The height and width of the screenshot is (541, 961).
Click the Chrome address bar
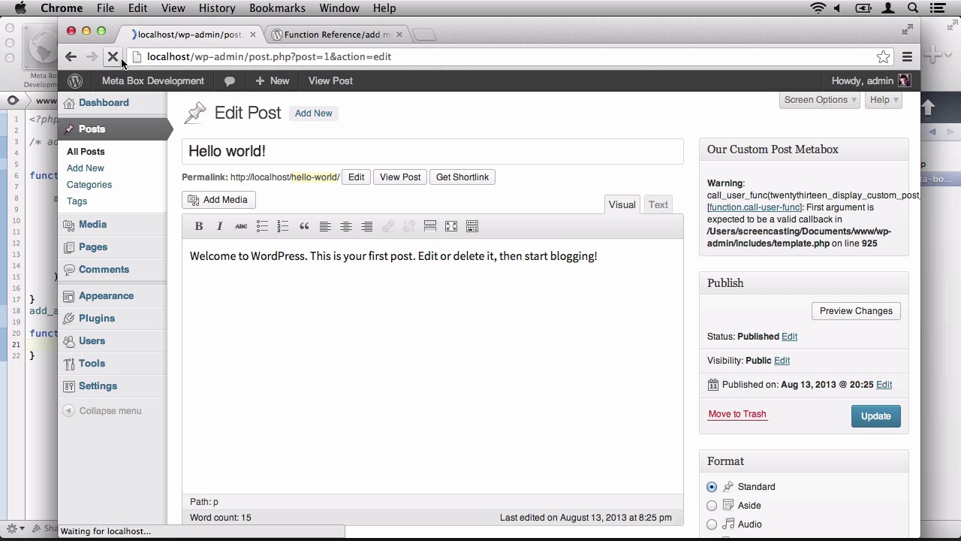[503, 57]
